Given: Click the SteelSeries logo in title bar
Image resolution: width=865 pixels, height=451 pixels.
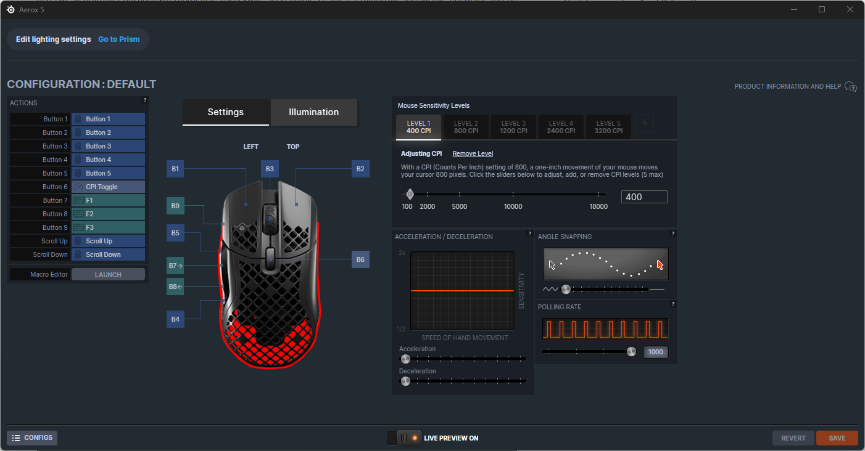Looking at the screenshot, I should point(10,9).
